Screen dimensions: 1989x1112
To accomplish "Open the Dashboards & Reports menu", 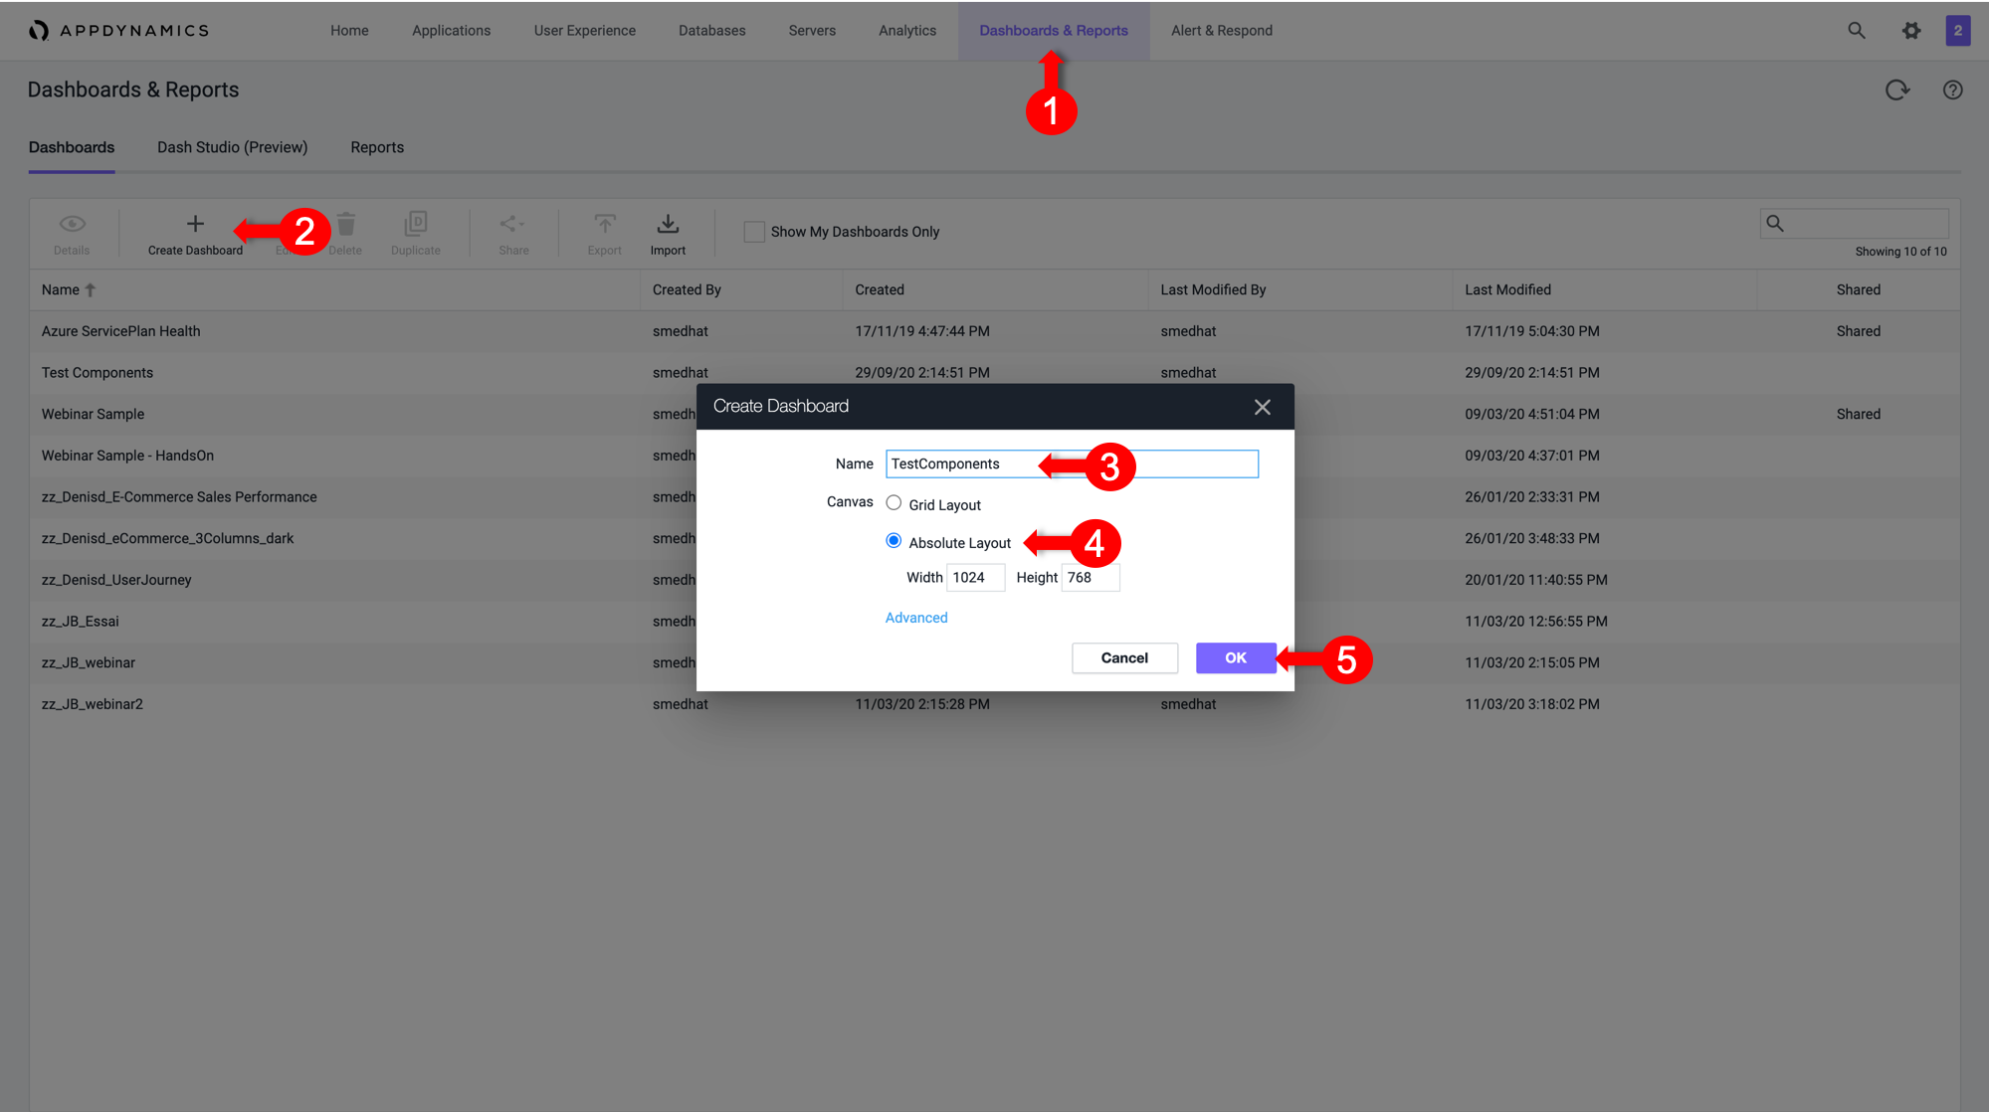I will click(x=1054, y=31).
